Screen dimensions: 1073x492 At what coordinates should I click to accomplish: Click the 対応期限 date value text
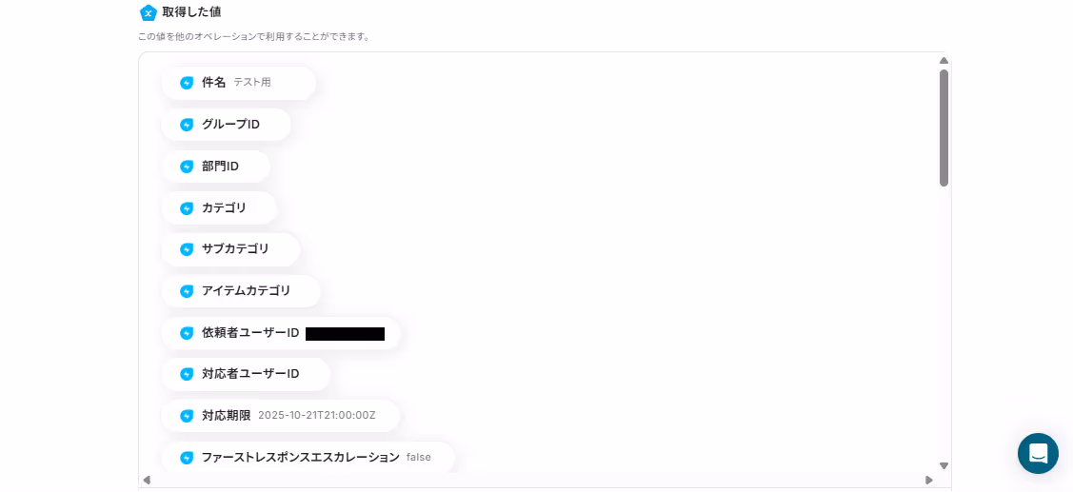[317, 416]
